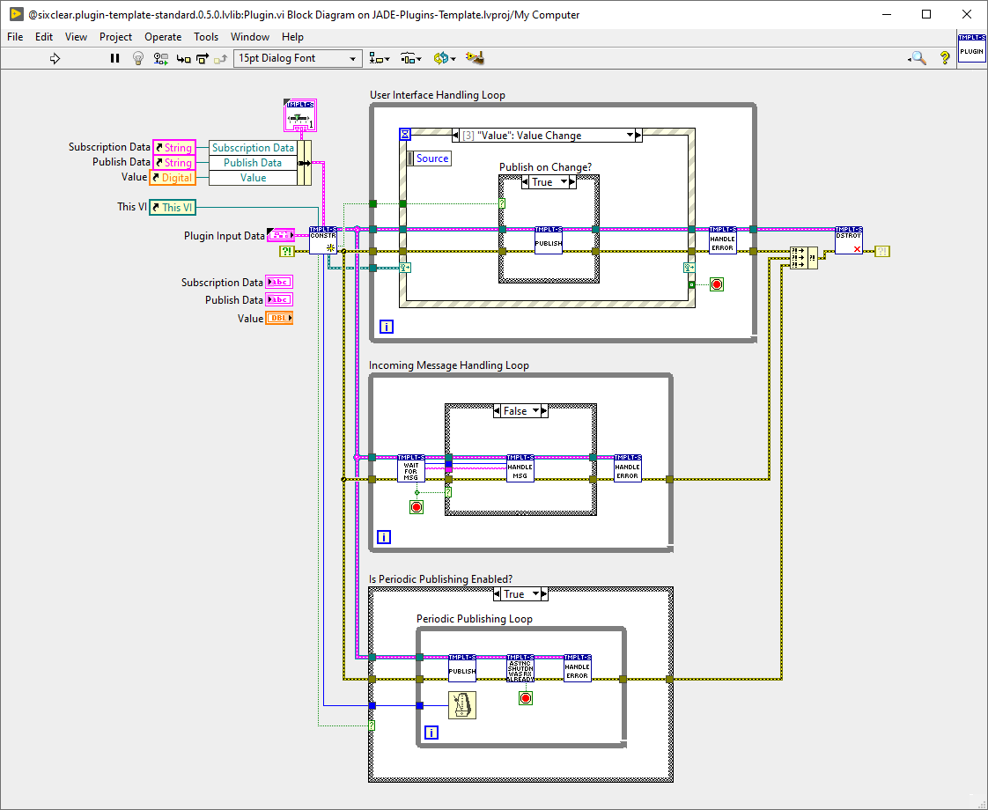Click the Run arrow to execute the VI
Image resolution: width=988 pixels, height=810 pixels.
coord(55,58)
